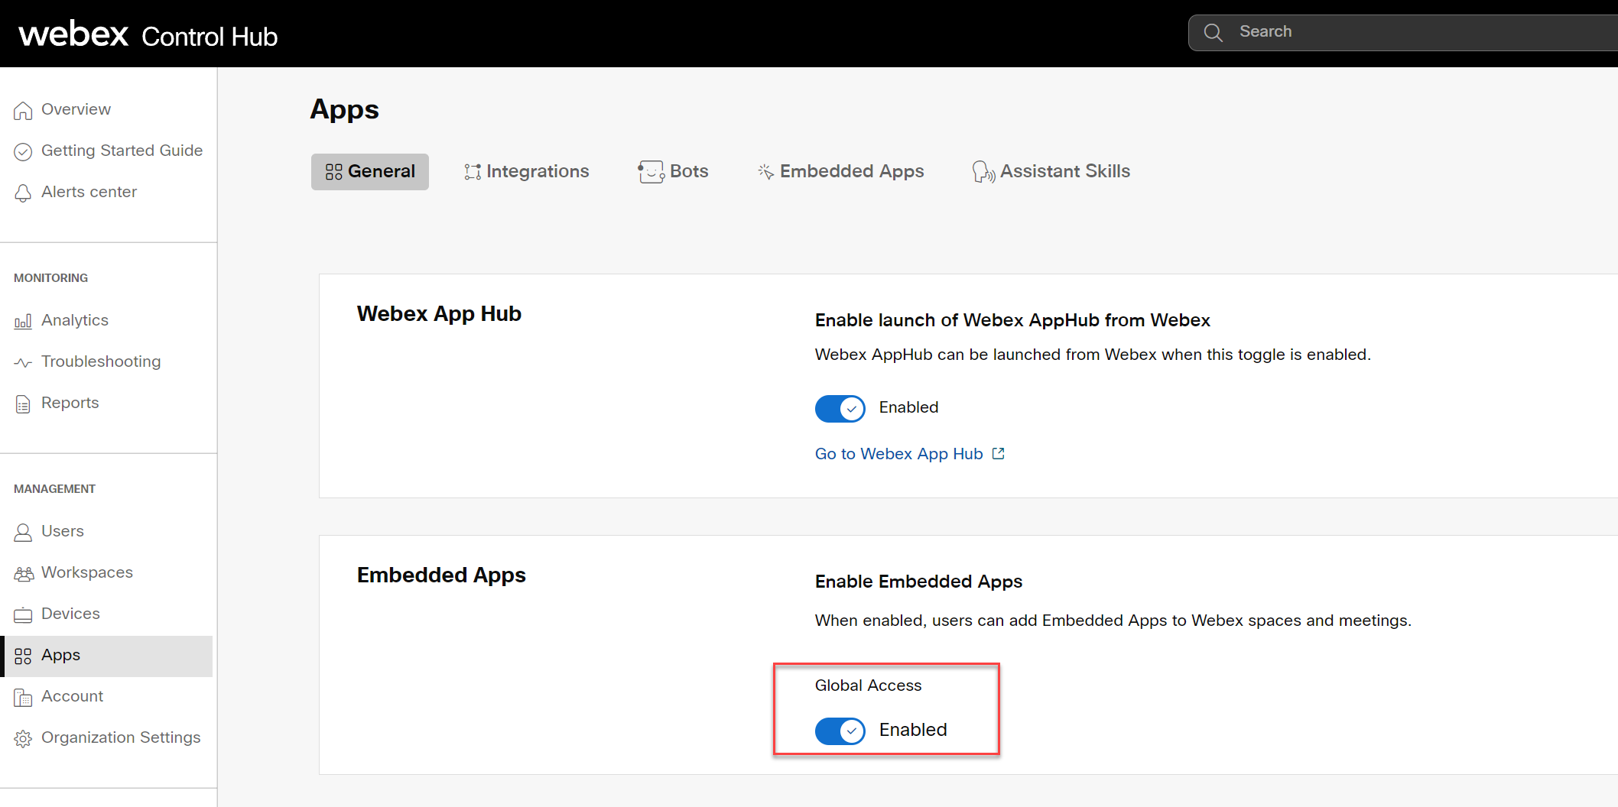Click the Organization Settings gear icon

tap(23, 739)
